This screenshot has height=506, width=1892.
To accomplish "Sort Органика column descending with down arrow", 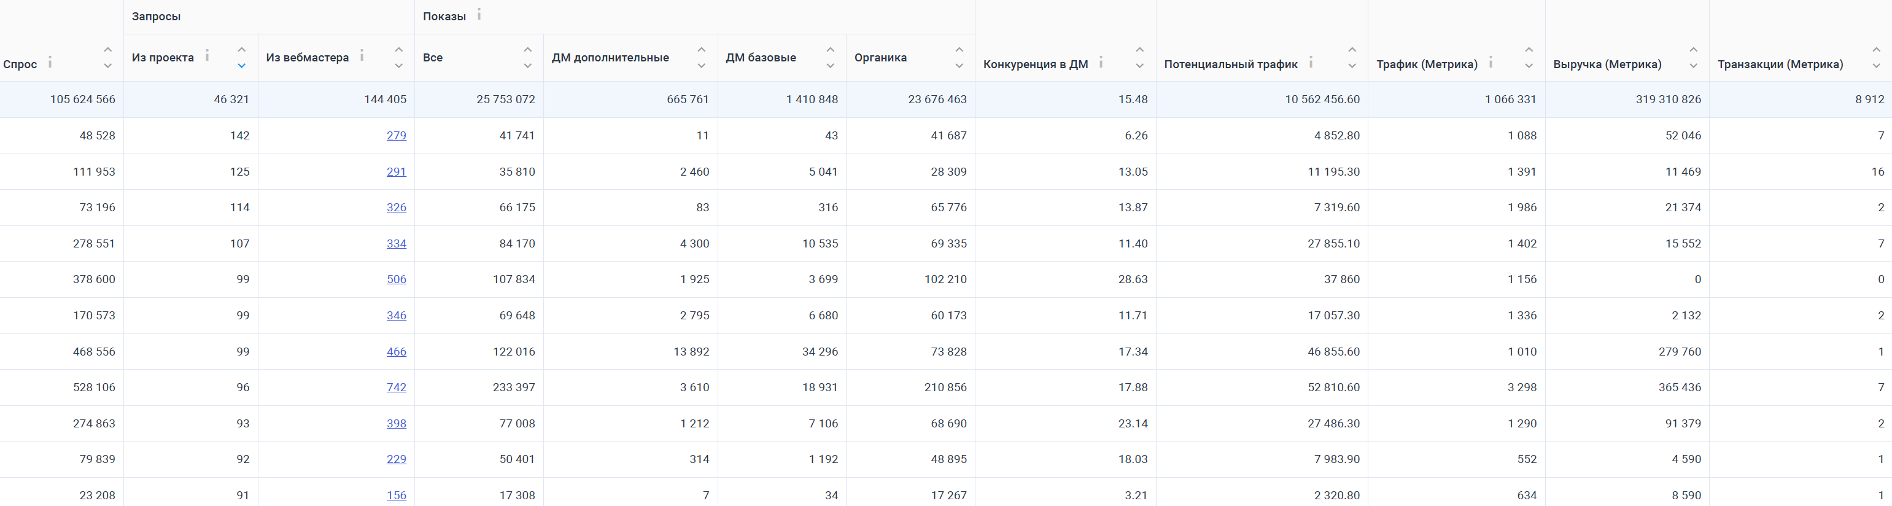I will [x=960, y=66].
